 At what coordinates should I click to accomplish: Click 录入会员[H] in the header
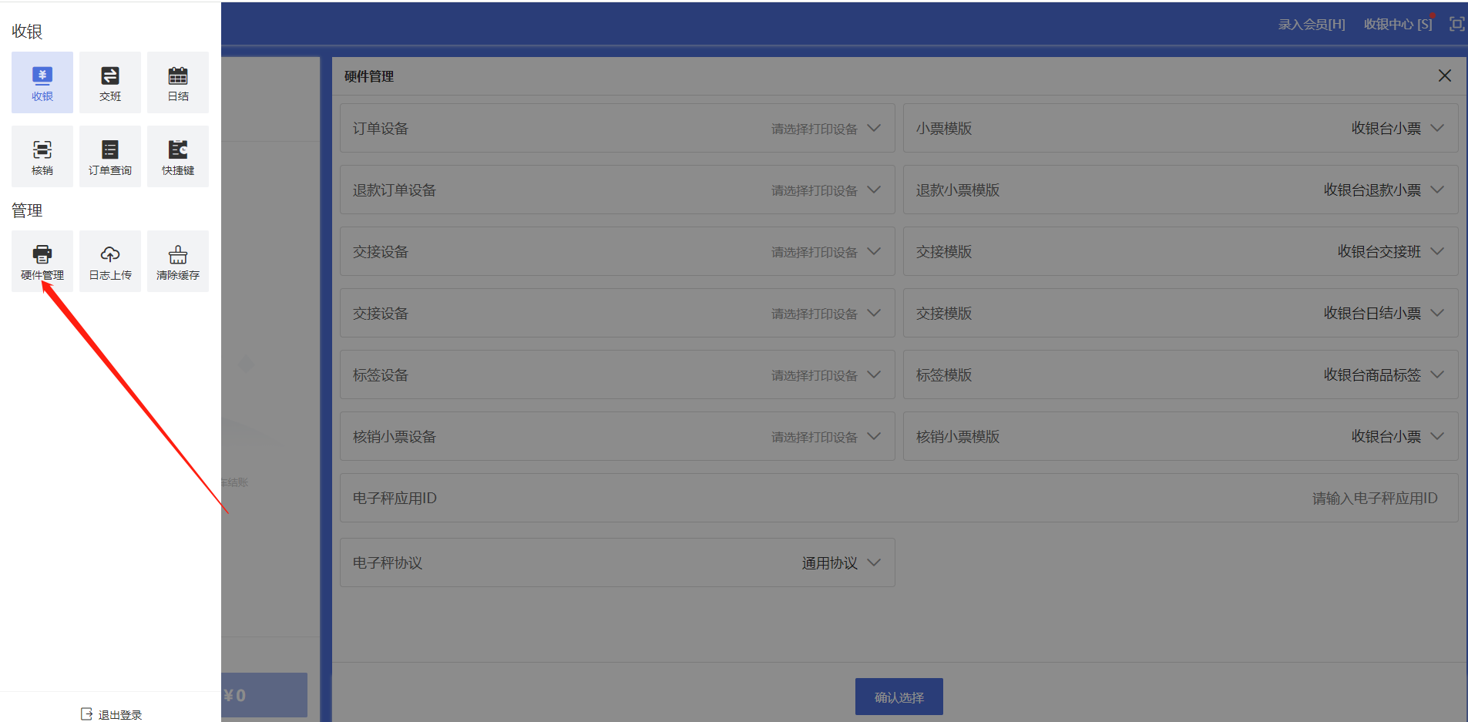click(x=1312, y=24)
